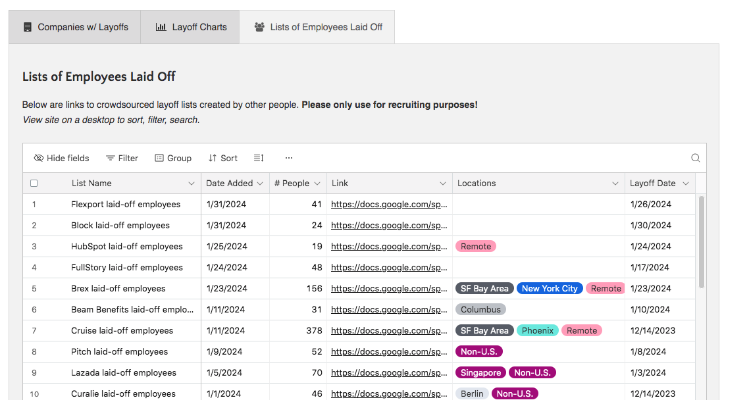Open the Brex laid-off employees spreadsheet link
Screen dimensions: 749x400
(x=389, y=288)
